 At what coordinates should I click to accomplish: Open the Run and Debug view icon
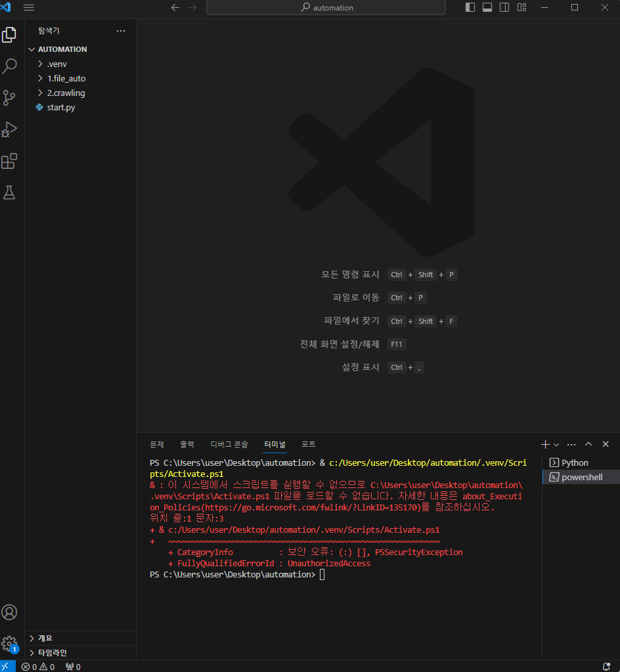click(9, 129)
